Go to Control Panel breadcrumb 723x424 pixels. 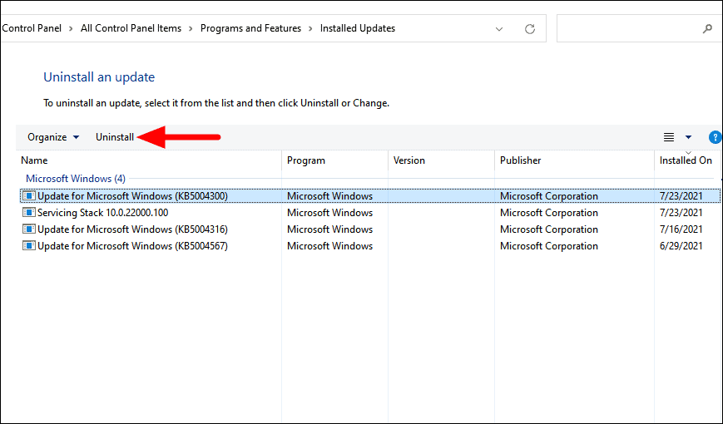coord(32,28)
